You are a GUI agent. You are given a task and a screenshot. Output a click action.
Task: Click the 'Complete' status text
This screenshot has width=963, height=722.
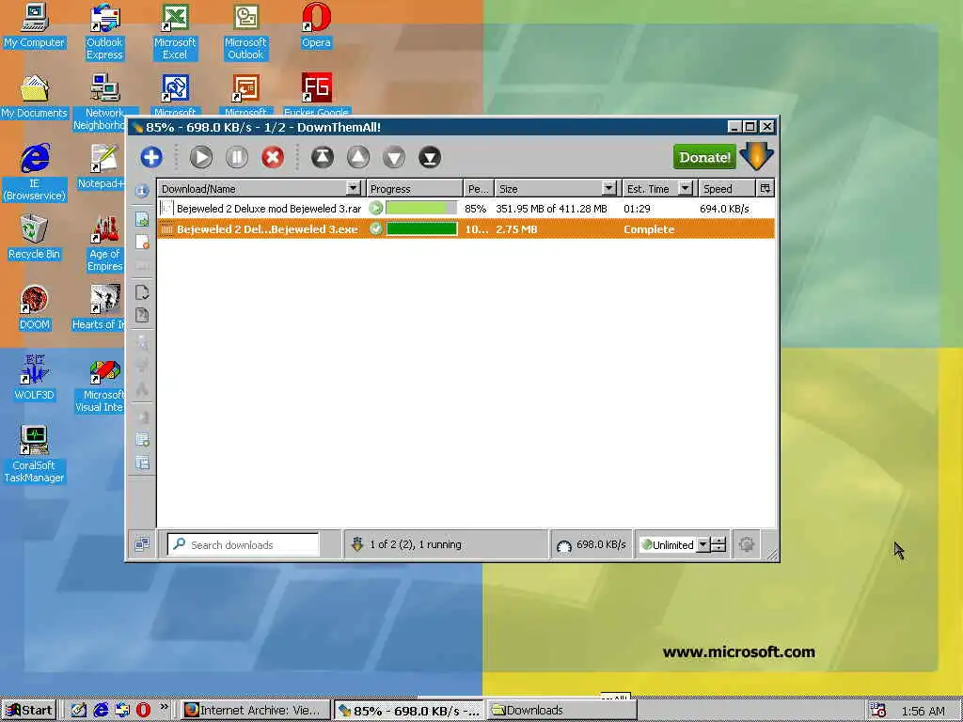(649, 229)
